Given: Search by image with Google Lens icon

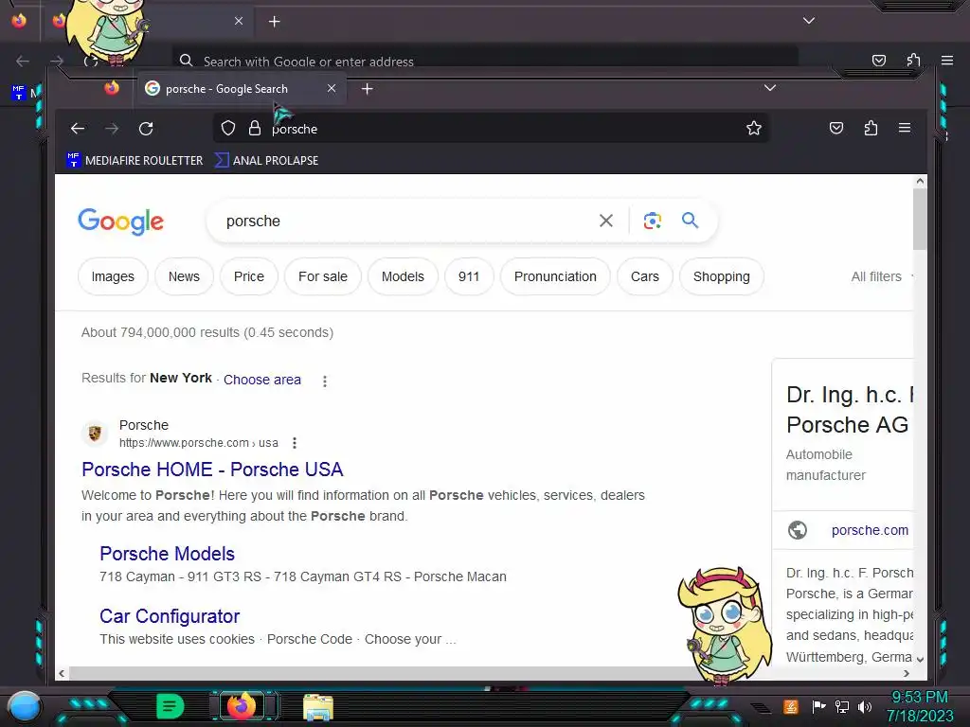Looking at the screenshot, I should (652, 221).
